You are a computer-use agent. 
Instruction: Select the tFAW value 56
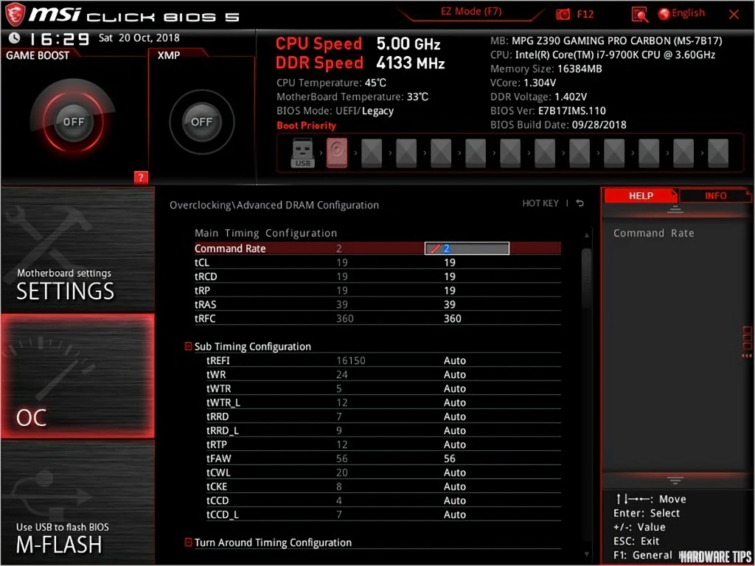click(x=450, y=458)
